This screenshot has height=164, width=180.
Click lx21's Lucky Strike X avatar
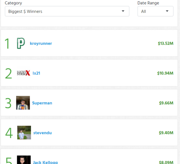pos(24,73)
